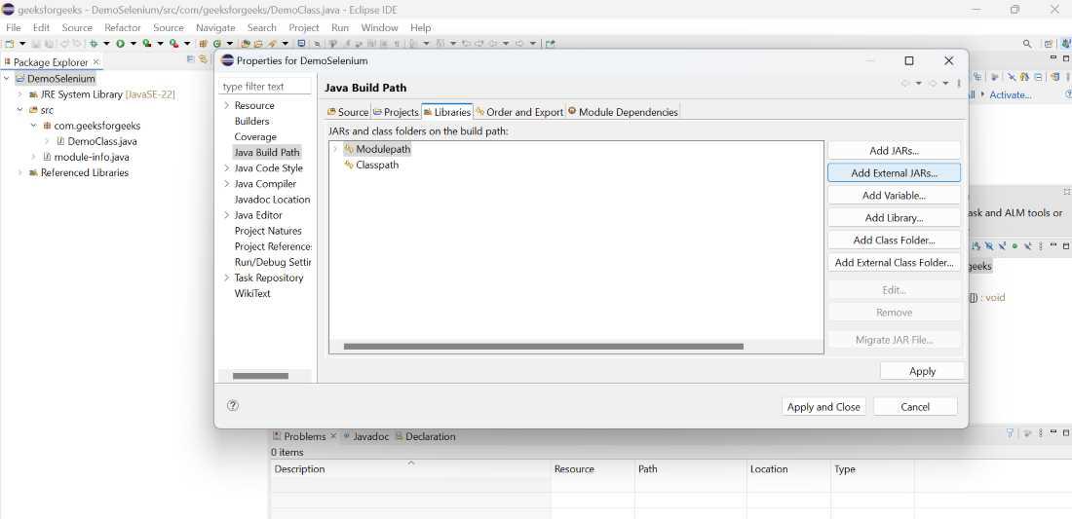Click the Filters funnel icon in Problems view

point(1011,433)
